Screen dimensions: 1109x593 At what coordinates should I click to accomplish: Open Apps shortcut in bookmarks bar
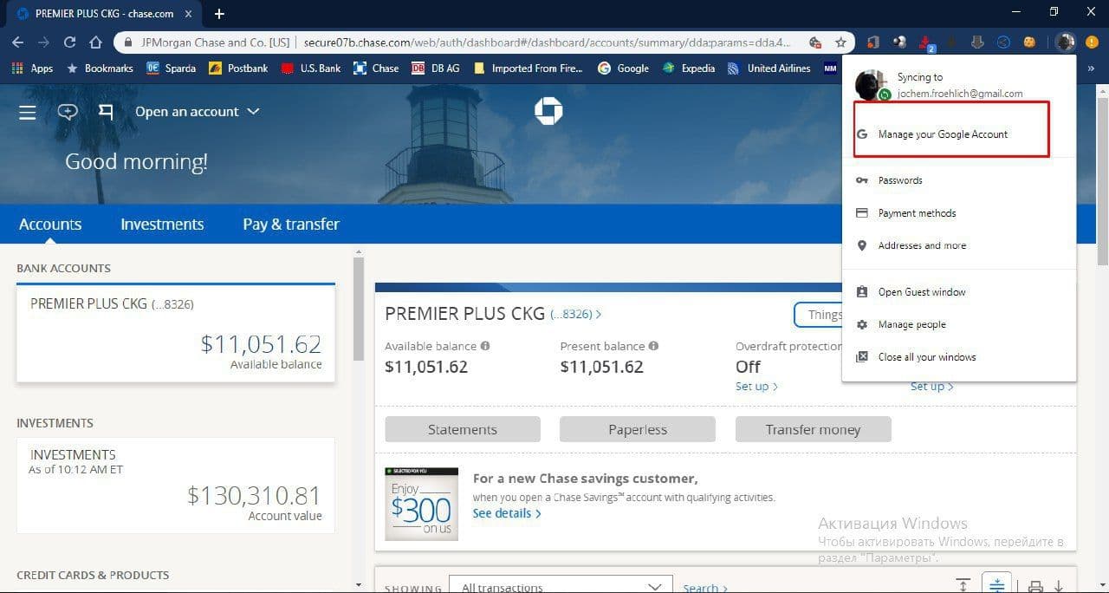coord(33,68)
